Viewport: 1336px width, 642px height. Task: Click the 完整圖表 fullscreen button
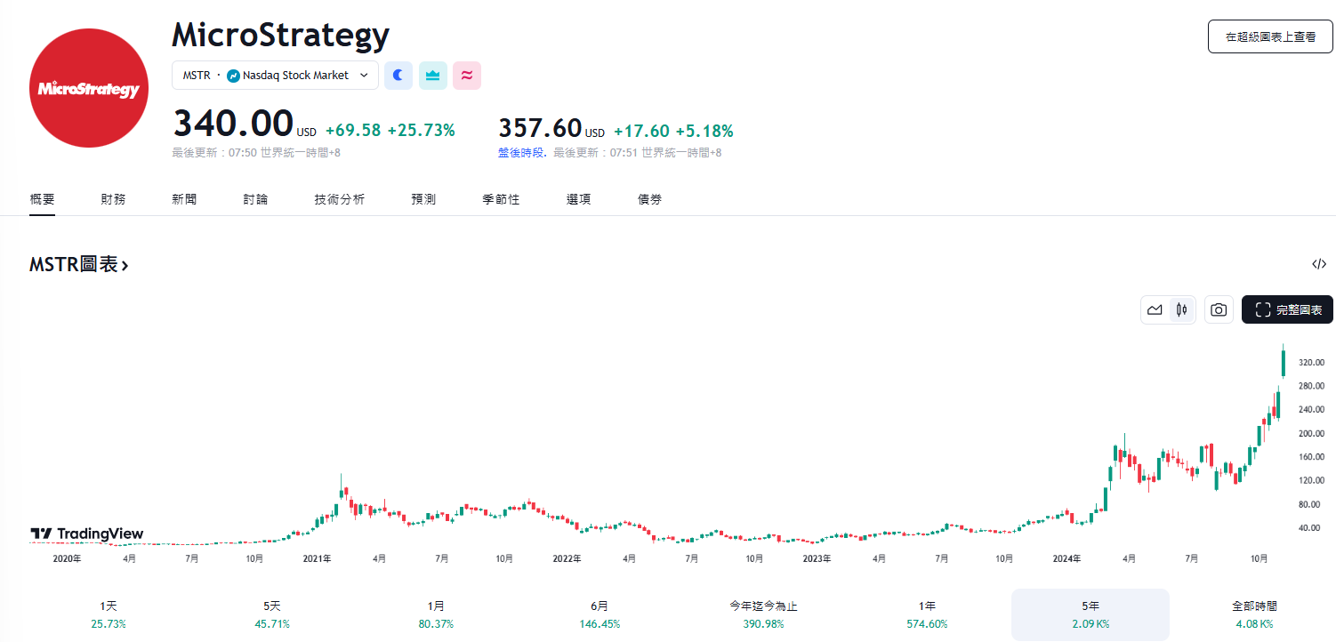[1287, 309]
